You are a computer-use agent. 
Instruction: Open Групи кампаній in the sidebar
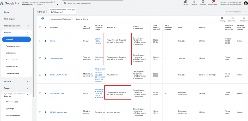pyautogui.click(x=13, y=73)
